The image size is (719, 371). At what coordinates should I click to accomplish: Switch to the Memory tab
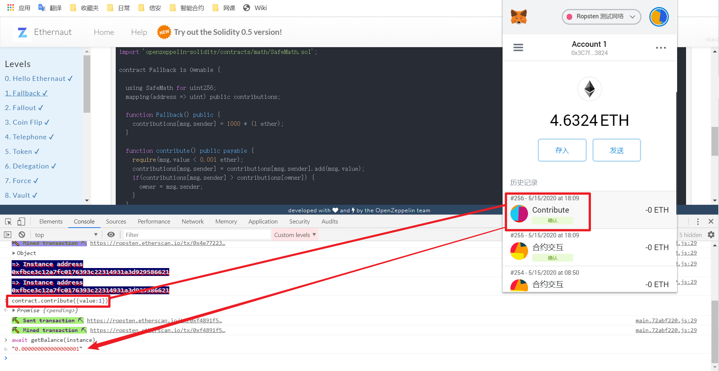(226, 222)
